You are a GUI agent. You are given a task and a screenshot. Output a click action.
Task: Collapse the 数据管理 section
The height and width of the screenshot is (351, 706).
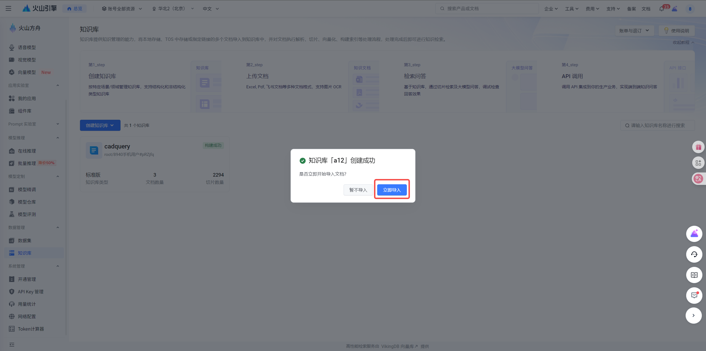click(58, 227)
